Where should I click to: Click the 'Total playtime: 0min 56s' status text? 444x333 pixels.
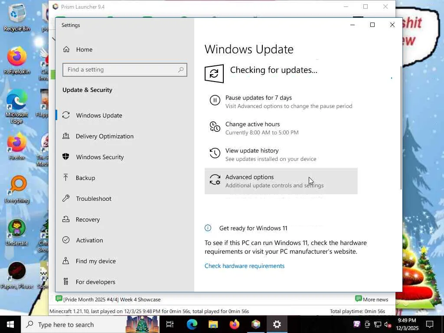357,311
